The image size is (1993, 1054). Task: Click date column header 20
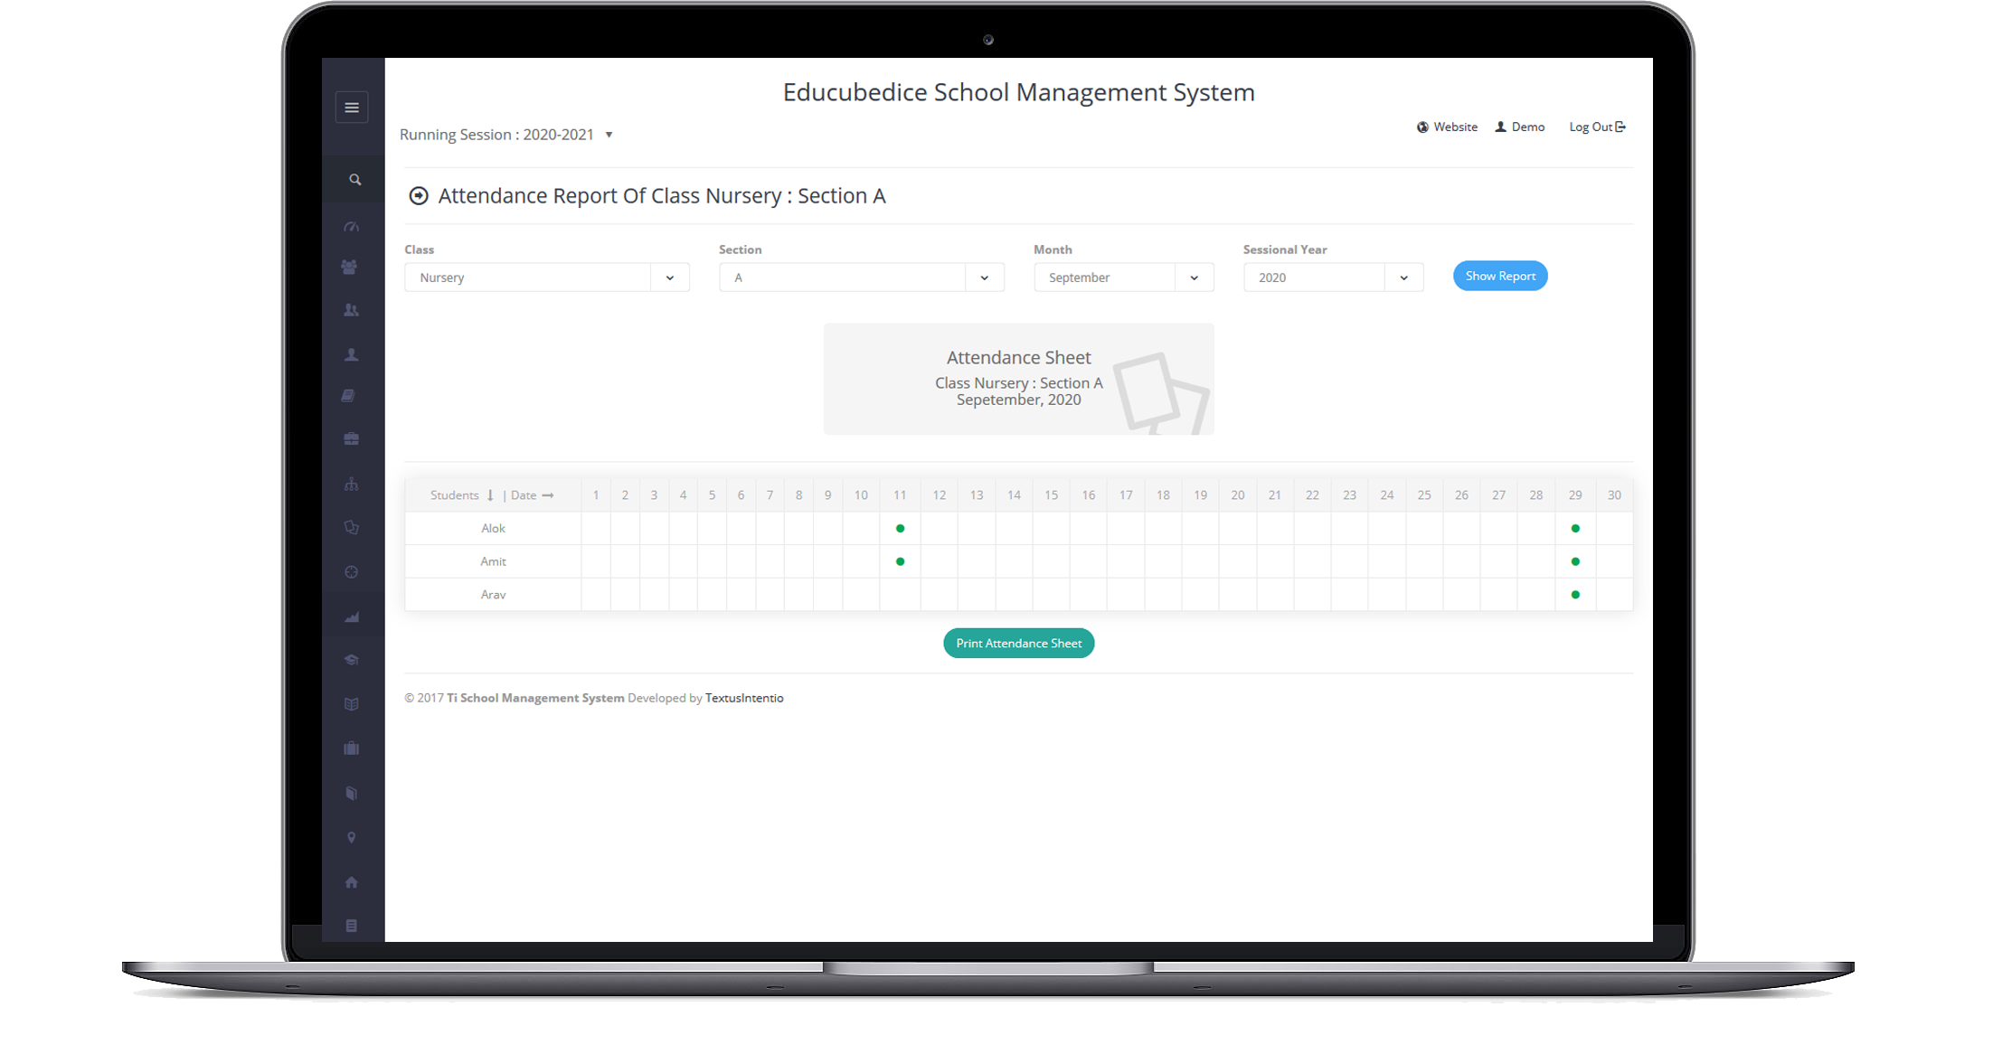(1238, 495)
